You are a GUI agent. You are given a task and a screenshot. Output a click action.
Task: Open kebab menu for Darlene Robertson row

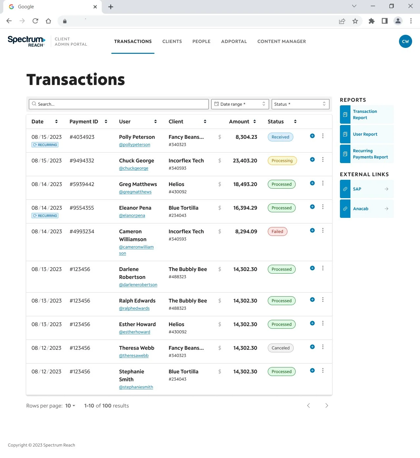323,268
